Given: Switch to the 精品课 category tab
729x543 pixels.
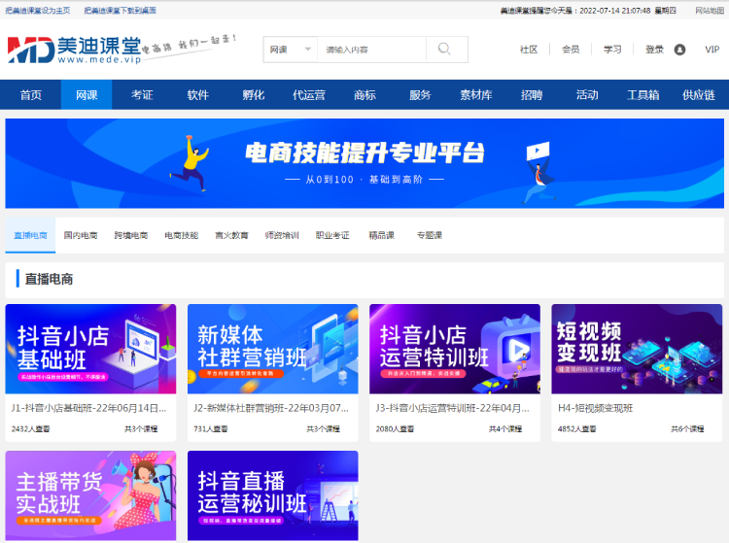Looking at the screenshot, I should coord(381,235).
